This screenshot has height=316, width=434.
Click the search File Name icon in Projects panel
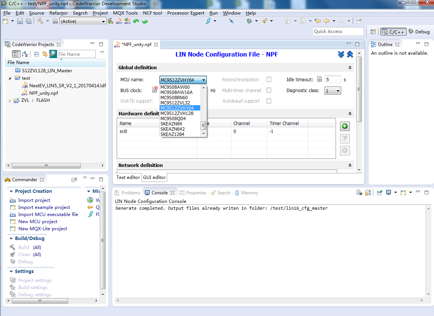tap(53, 54)
